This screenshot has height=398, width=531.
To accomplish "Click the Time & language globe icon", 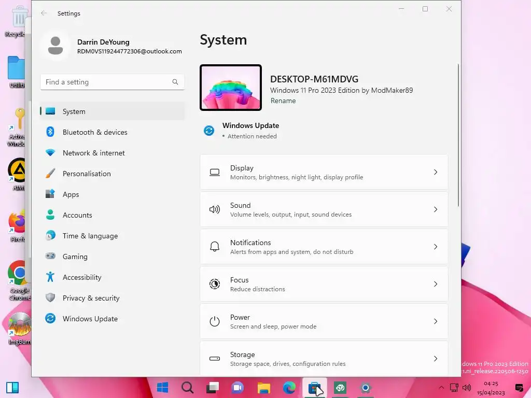I will pyautogui.click(x=50, y=236).
